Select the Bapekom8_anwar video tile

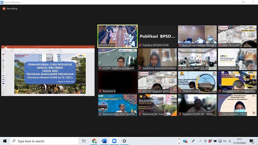pyautogui.click(x=237, y=59)
